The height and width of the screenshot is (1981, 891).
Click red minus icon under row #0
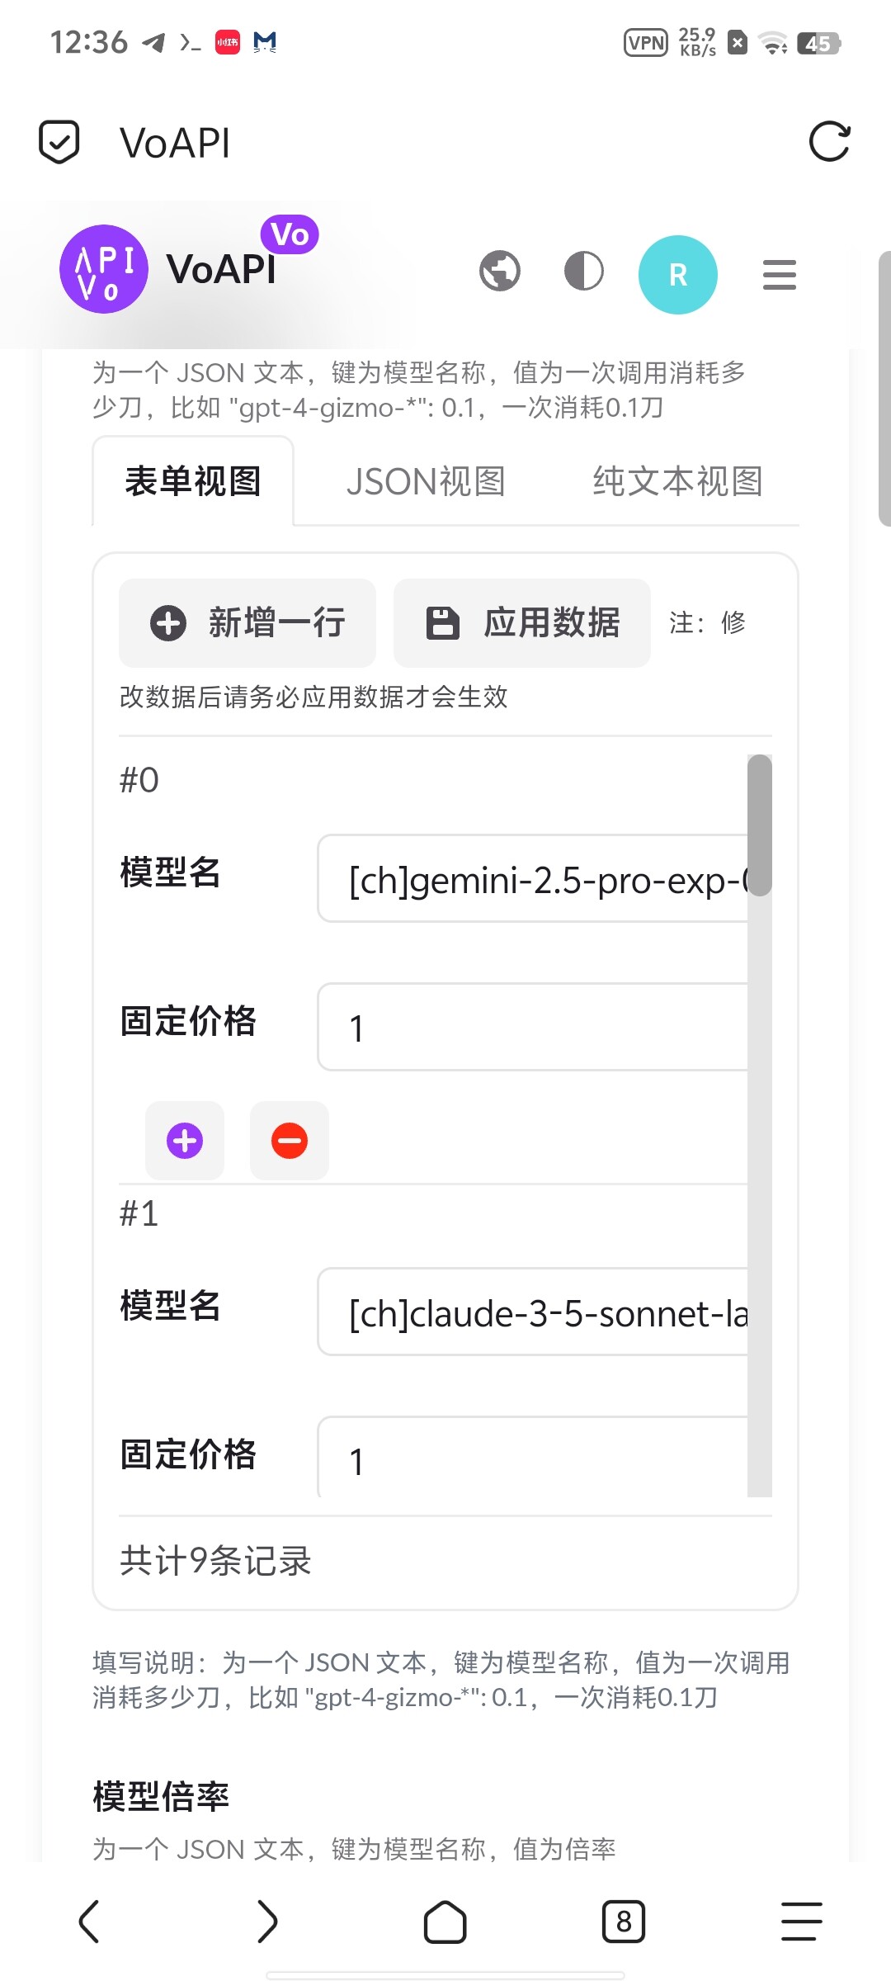(290, 1141)
